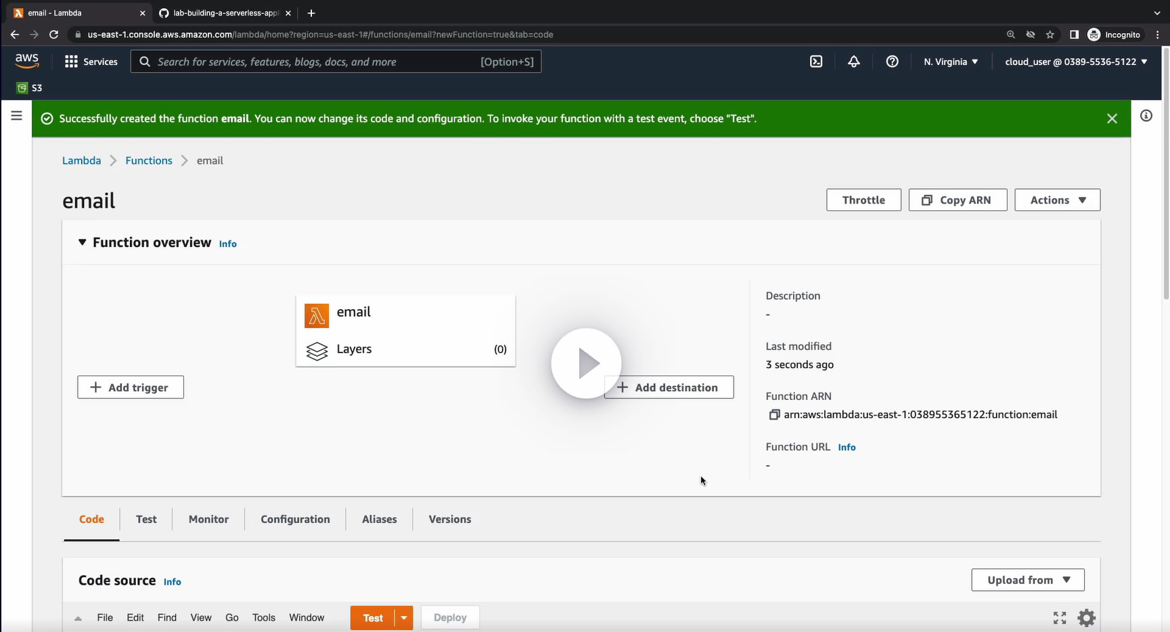Go to Functions breadcrumb link
This screenshot has height=632, width=1170.
149,161
